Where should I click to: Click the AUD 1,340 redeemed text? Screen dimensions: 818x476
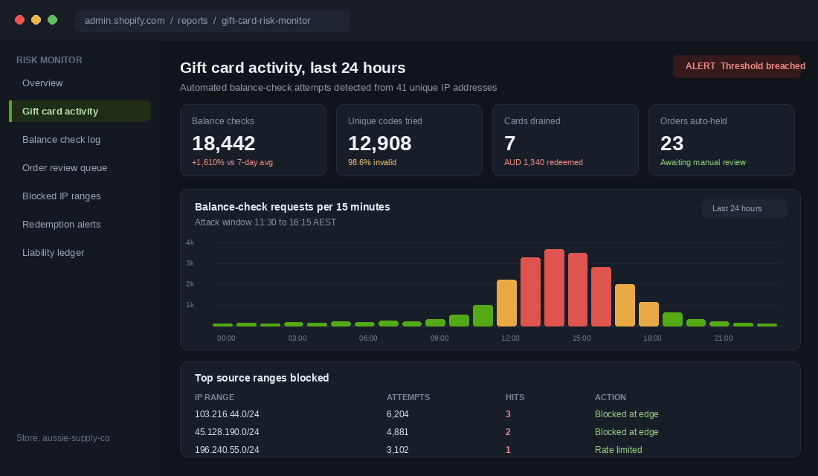[543, 162]
